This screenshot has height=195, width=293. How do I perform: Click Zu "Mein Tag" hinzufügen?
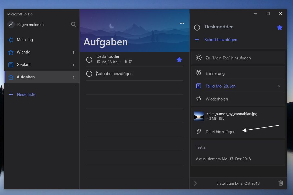pos(238,58)
